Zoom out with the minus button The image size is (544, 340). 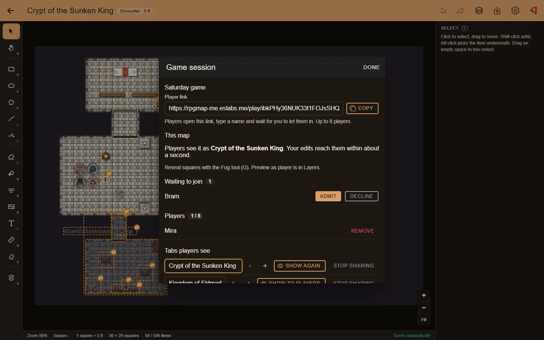[x=424, y=308]
